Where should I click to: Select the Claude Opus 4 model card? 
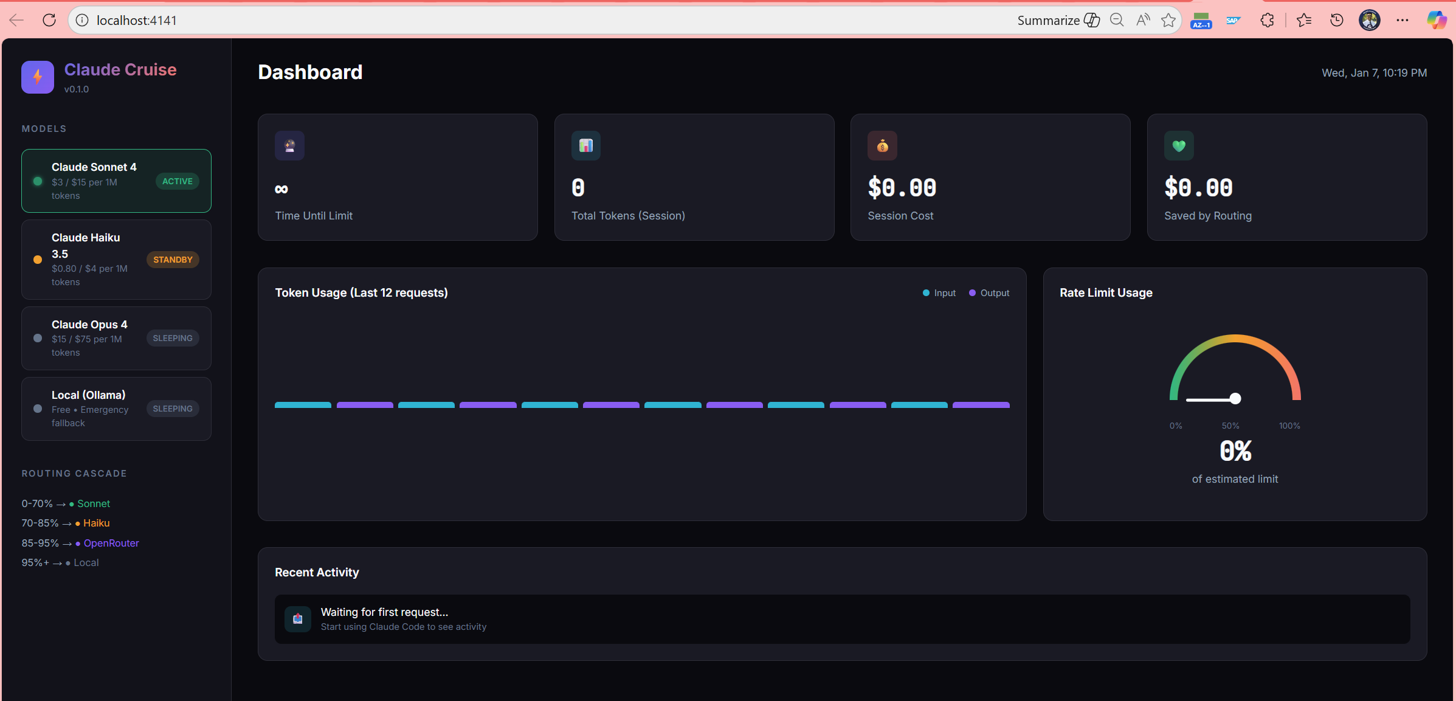116,338
